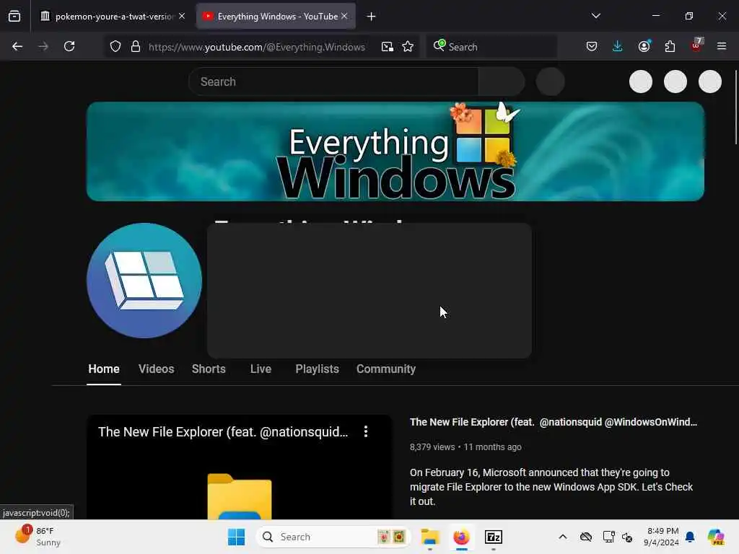Viewport: 739px width, 554px height.
Task: Reload the current YouTube page
Action: (69, 46)
